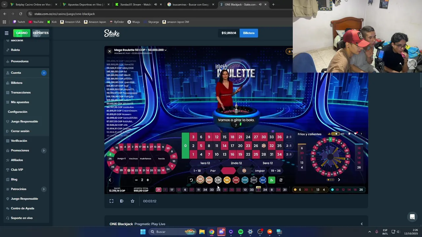The height and width of the screenshot is (237, 422).
Task: Add game to favorites with star below game
Action: pos(133,201)
